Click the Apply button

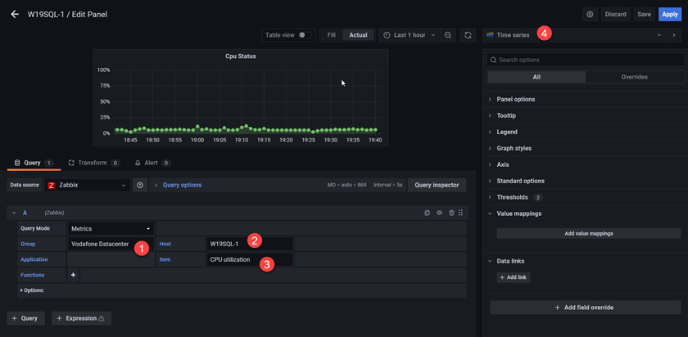click(x=668, y=14)
